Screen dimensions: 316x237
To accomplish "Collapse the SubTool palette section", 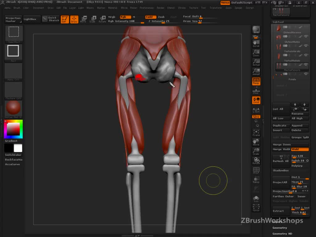I will click(x=278, y=22).
